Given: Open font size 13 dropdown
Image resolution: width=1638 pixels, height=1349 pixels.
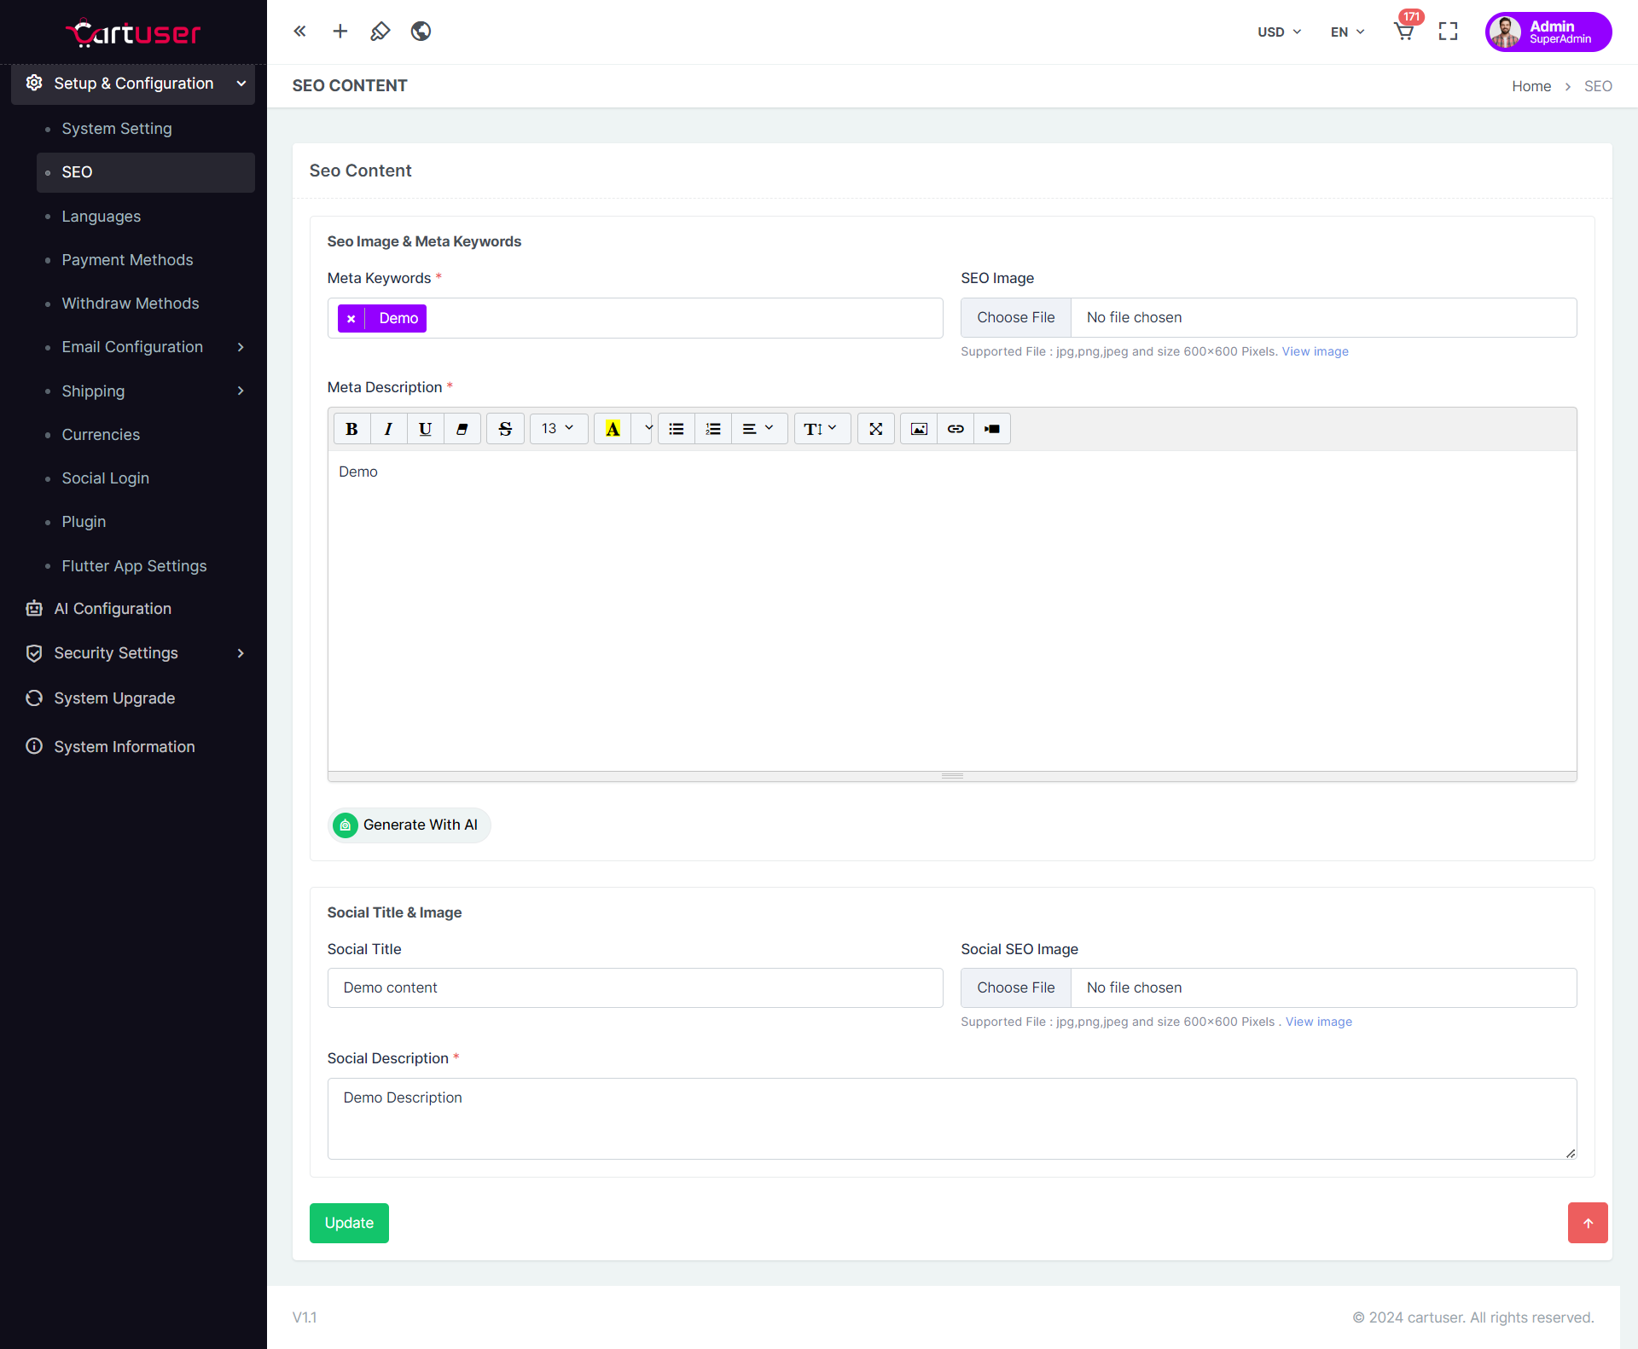Looking at the screenshot, I should click(x=558, y=429).
